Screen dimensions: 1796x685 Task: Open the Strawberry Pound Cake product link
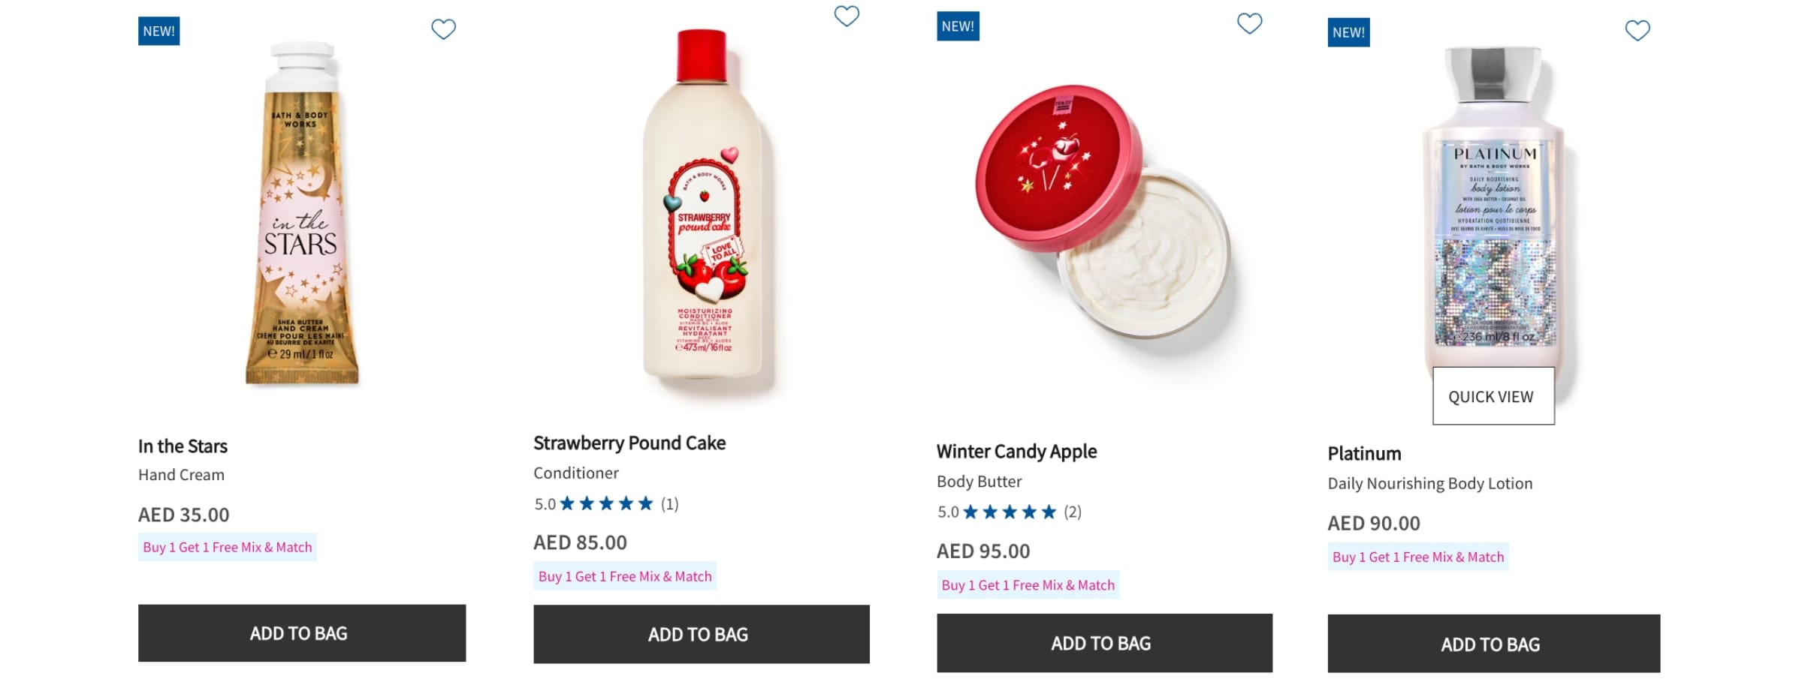tap(629, 443)
